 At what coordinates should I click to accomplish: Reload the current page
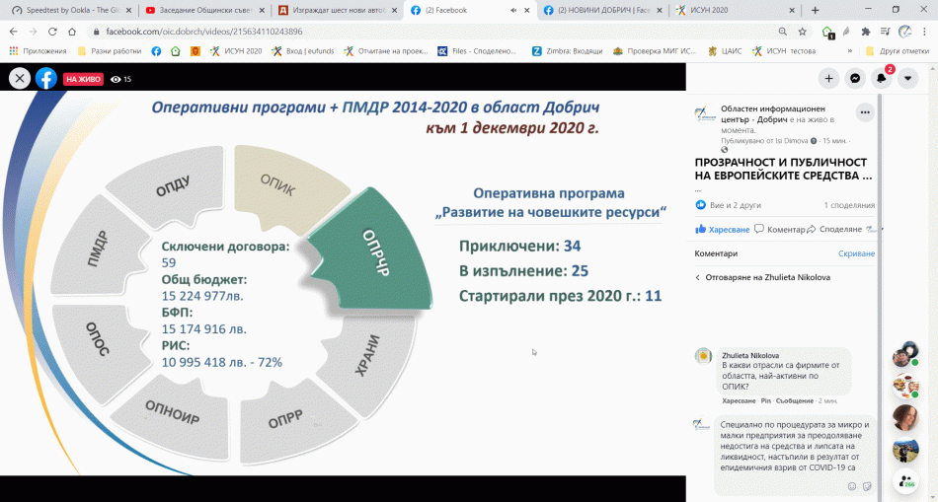52,32
